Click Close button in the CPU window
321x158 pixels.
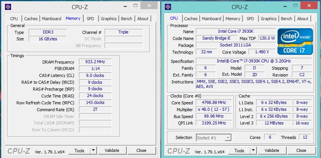click(301, 151)
